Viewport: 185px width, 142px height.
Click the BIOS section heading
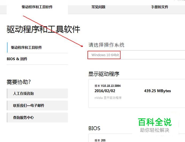point(94,128)
